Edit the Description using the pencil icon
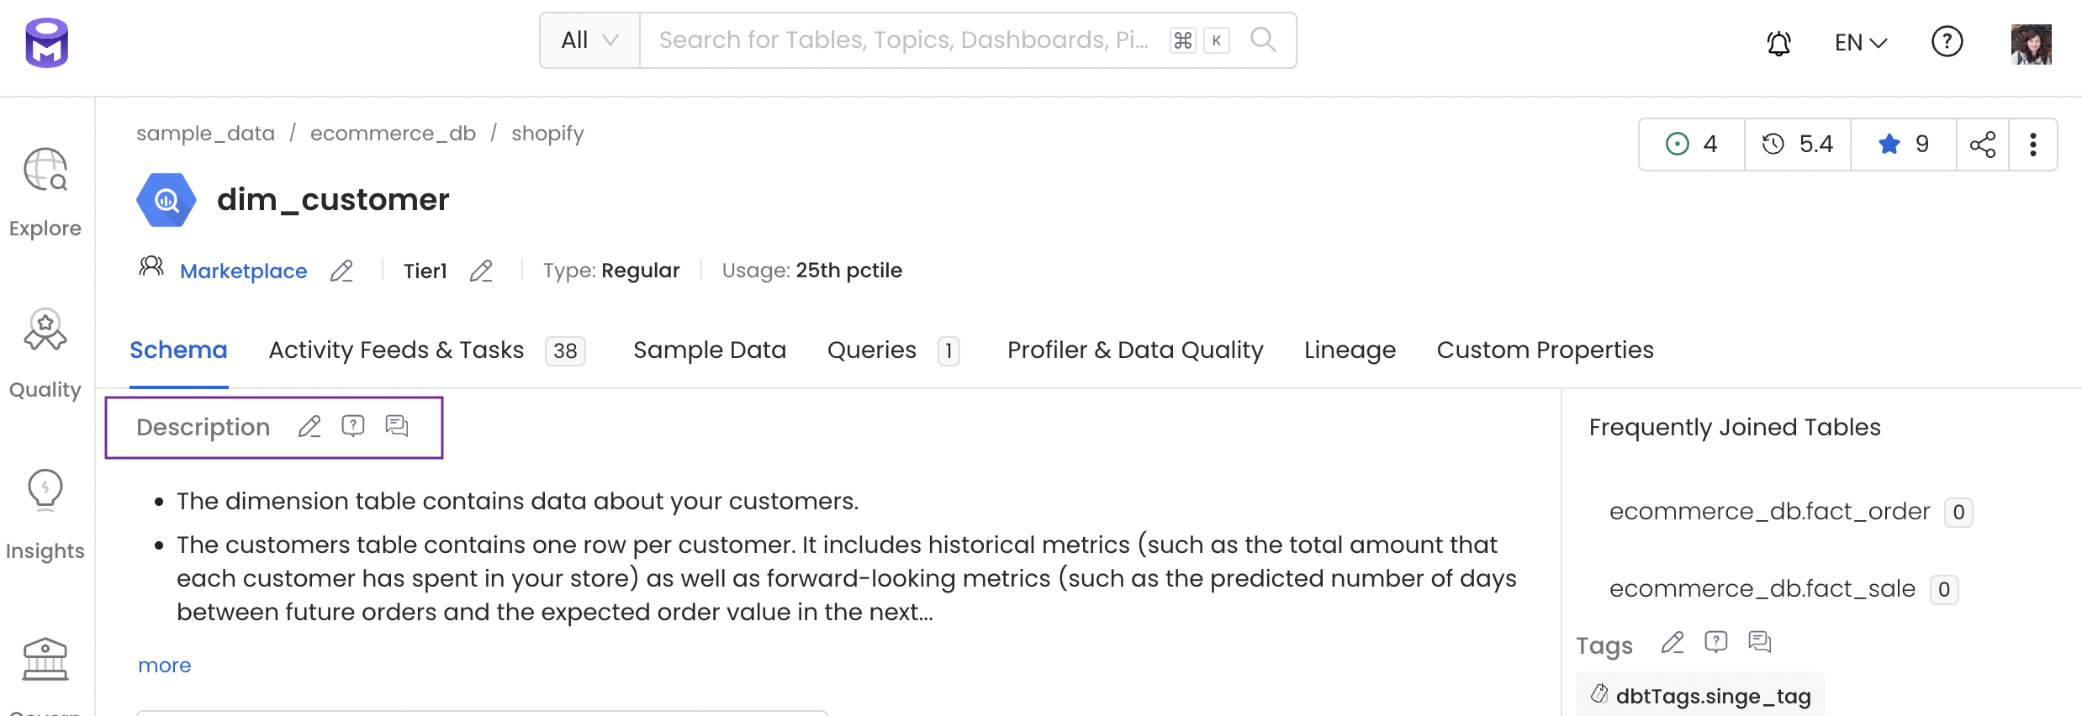 point(309,426)
